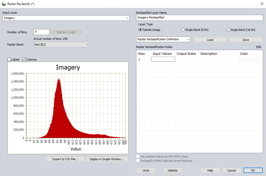Choose Single Band (16 bit) layer type
266x176 pixels.
tap(228, 30)
